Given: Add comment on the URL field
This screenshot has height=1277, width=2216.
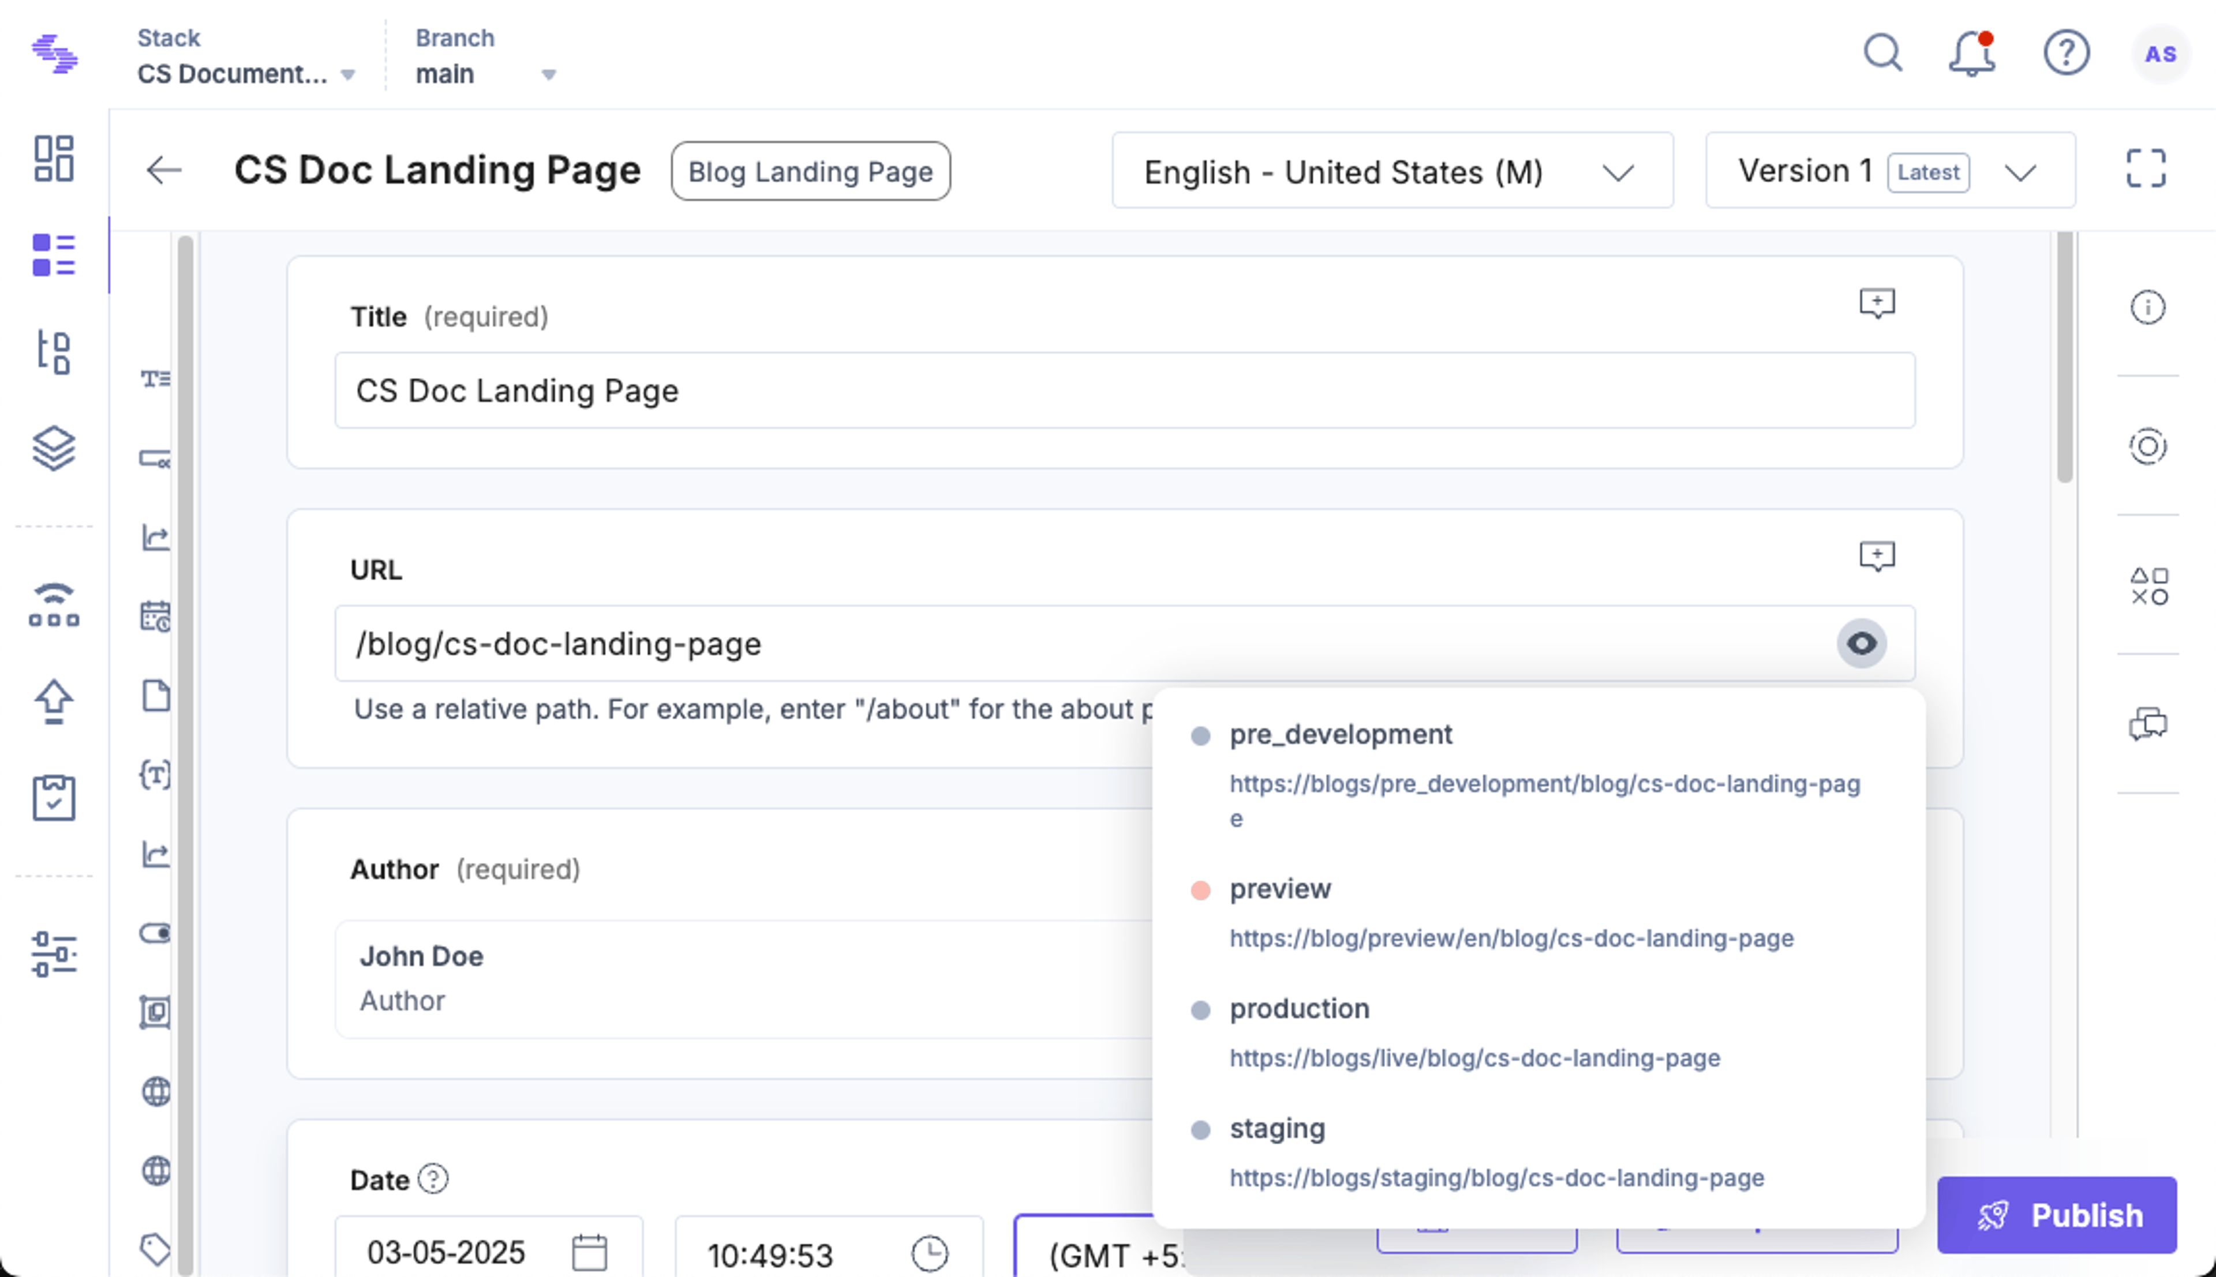Looking at the screenshot, I should coord(1877,556).
